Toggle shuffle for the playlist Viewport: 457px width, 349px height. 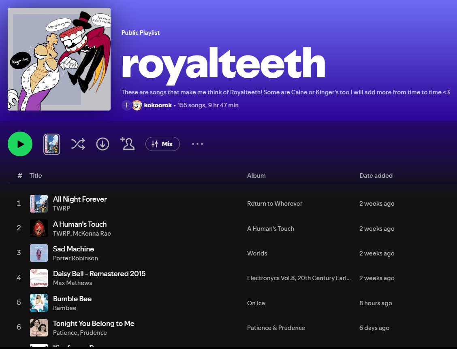(78, 144)
